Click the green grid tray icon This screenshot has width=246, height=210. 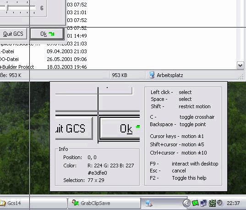coord(212,203)
